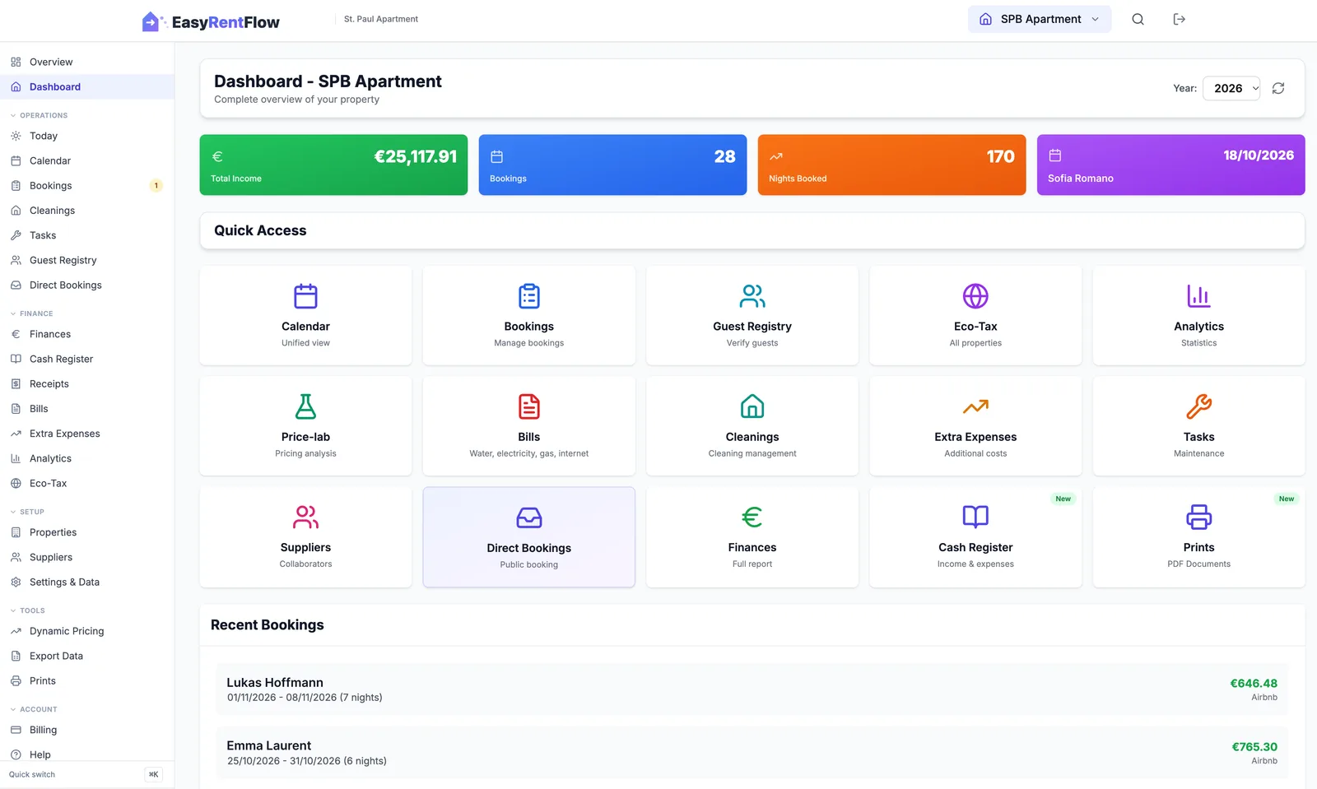Open Settings & Data in sidebar
The height and width of the screenshot is (789, 1317).
[87, 582]
